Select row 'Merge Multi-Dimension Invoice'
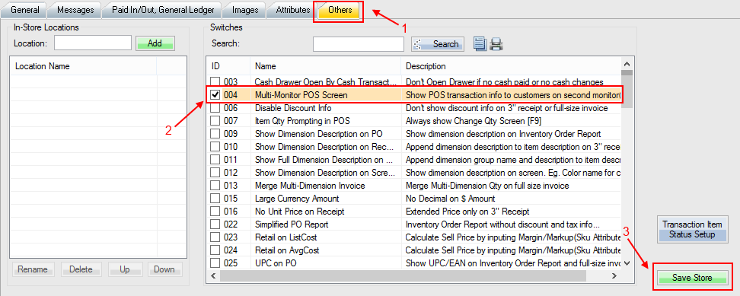The image size is (740, 296). click(x=414, y=185)
